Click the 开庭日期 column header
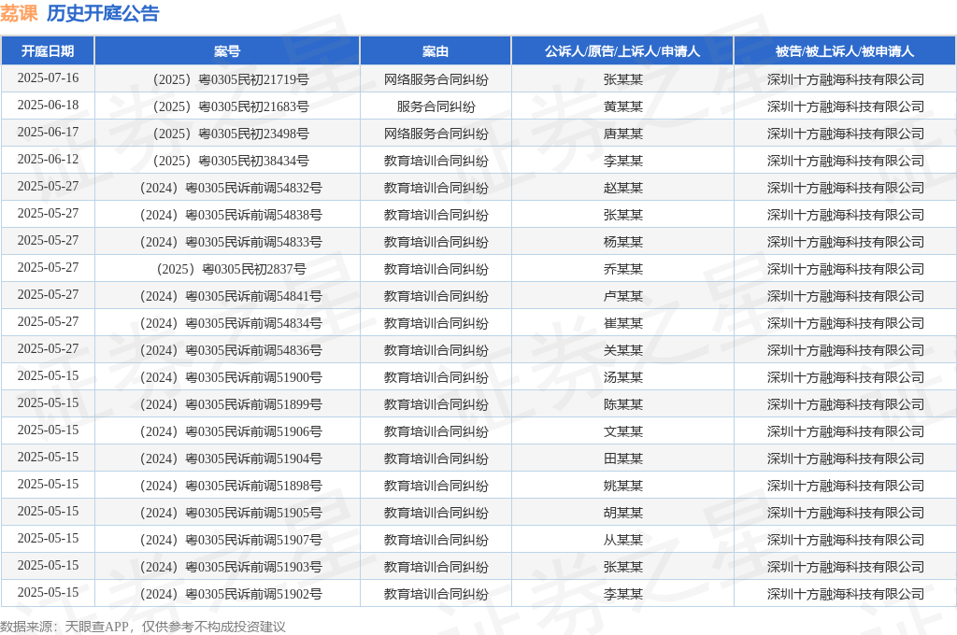Image resolution: width=957 pixels, height=635 pixels. 48,51
